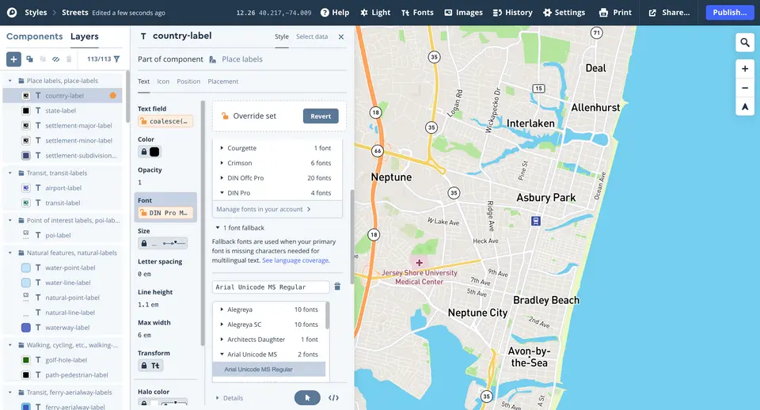
Task: Expand the Courgette font family
Action: [x=222, y=148]
